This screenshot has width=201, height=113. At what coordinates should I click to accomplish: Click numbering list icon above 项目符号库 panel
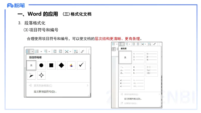(x=37, y=51)
